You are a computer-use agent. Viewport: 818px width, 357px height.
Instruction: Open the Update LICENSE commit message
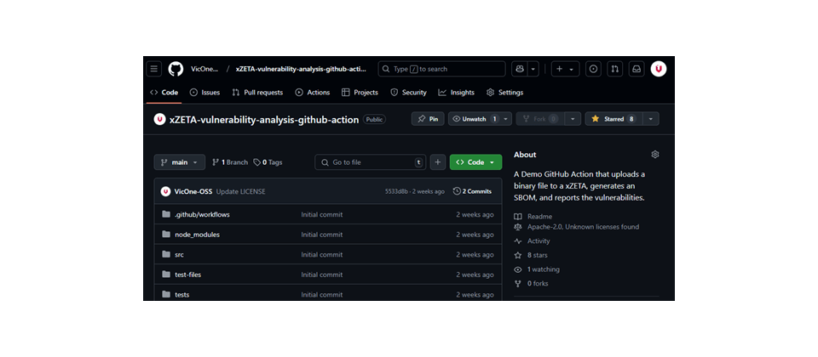(240, 191)
